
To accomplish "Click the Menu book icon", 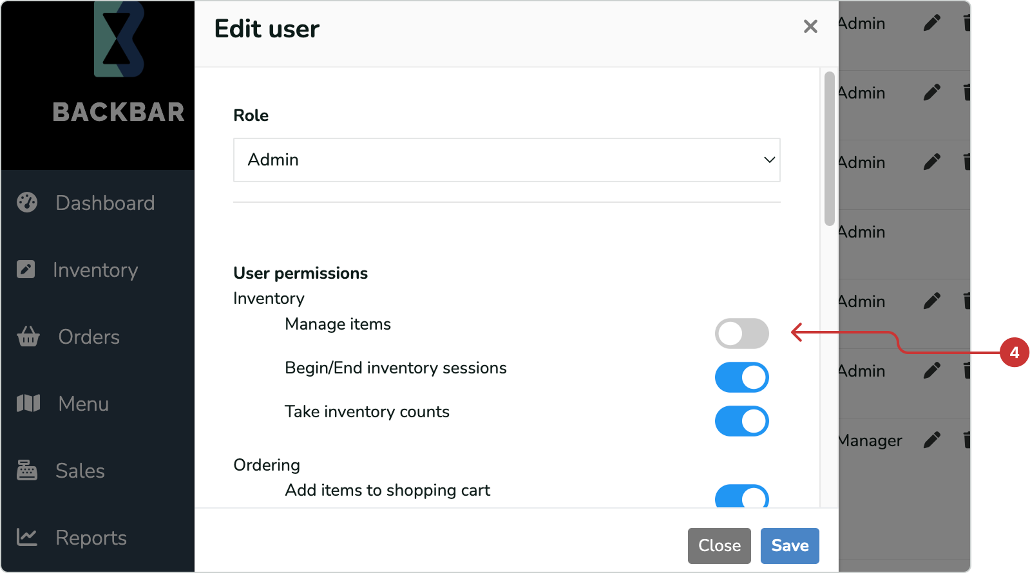I will pos(28,404).
